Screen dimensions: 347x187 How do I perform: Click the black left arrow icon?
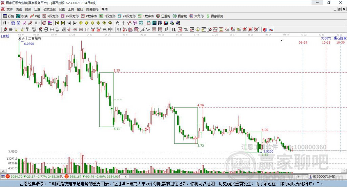(x=69, y=23)
